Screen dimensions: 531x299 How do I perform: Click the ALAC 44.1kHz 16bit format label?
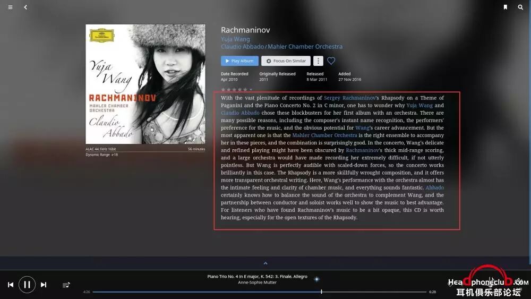click(100, 149)
